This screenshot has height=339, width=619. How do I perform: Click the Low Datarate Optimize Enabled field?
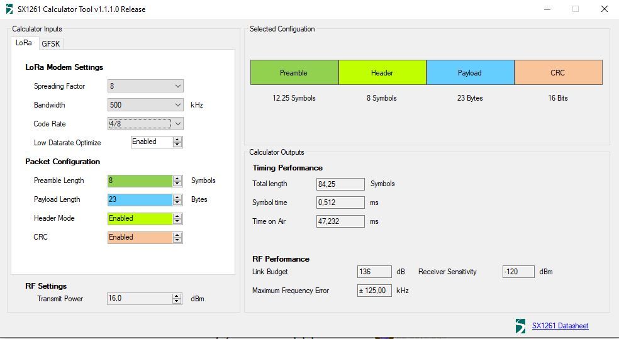point(152,142)
